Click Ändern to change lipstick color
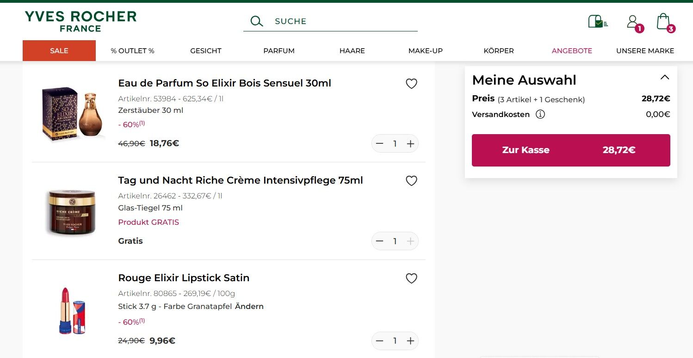The height and width of the screenshot is (358, 693). pos(249,306)
